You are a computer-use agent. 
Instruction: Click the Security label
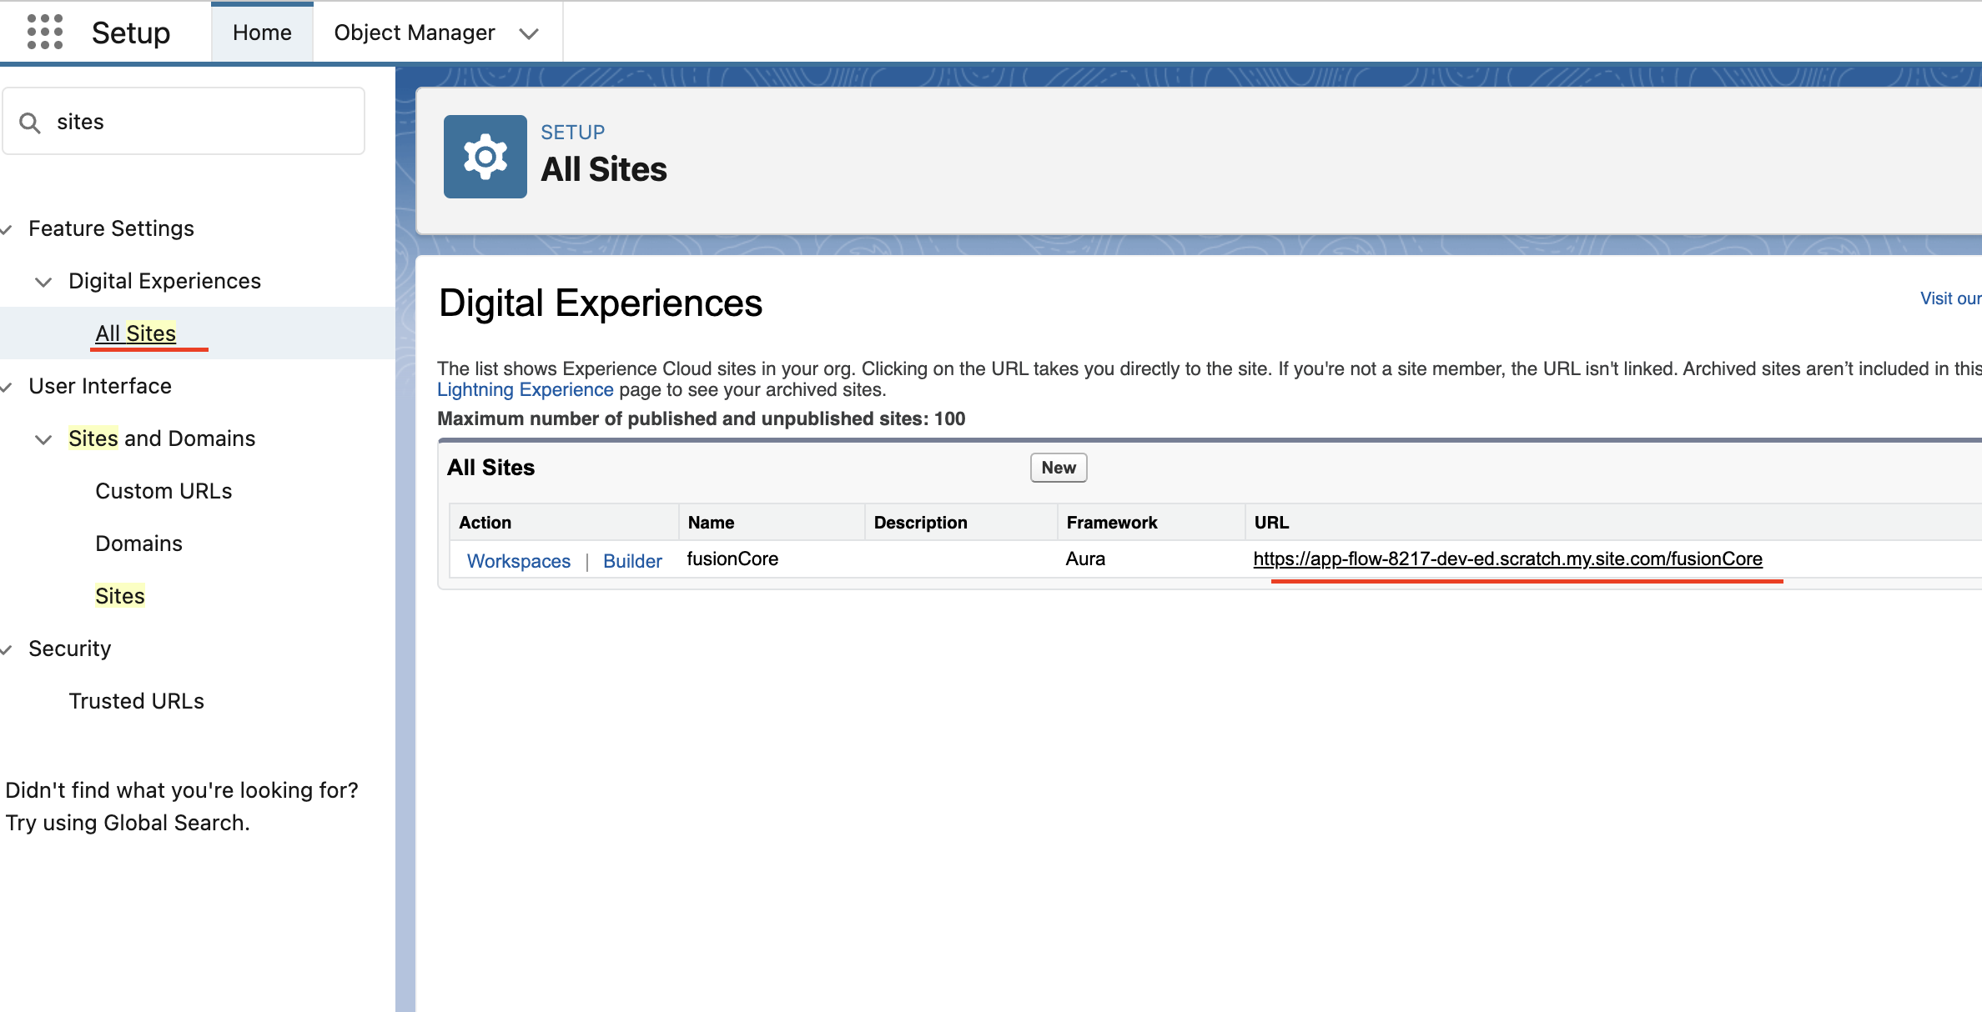point(70,649)
